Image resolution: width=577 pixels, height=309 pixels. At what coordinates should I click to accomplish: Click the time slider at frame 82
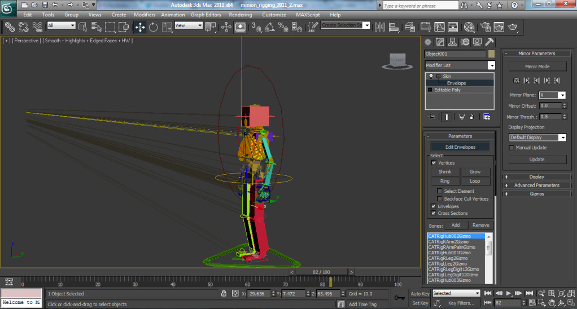click(x=321, y=272)
